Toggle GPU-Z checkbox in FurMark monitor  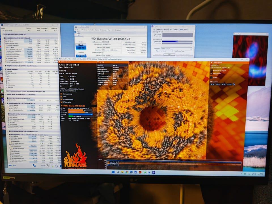pyautogui.click(x=61, y=97)
